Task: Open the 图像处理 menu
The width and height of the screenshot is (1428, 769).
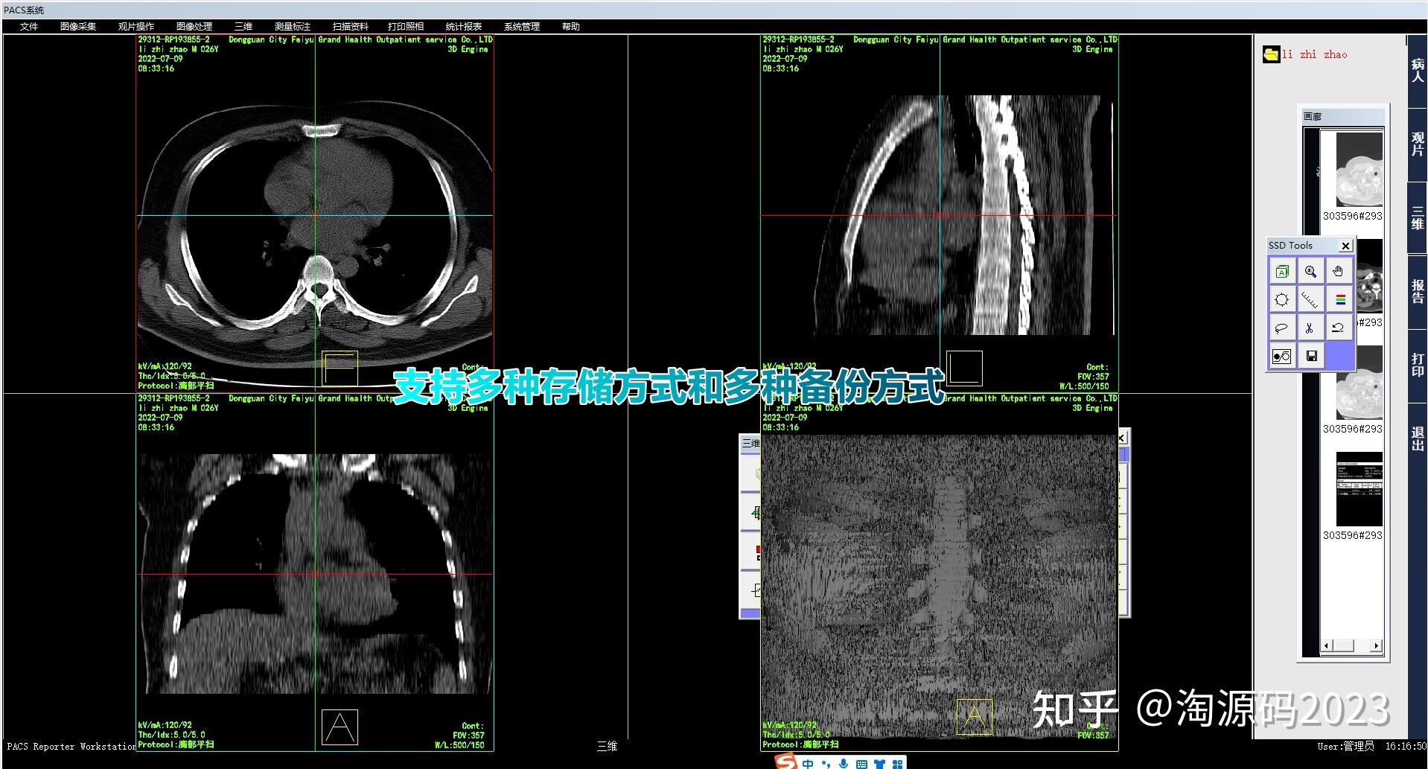Action: (x=194, y=27)
